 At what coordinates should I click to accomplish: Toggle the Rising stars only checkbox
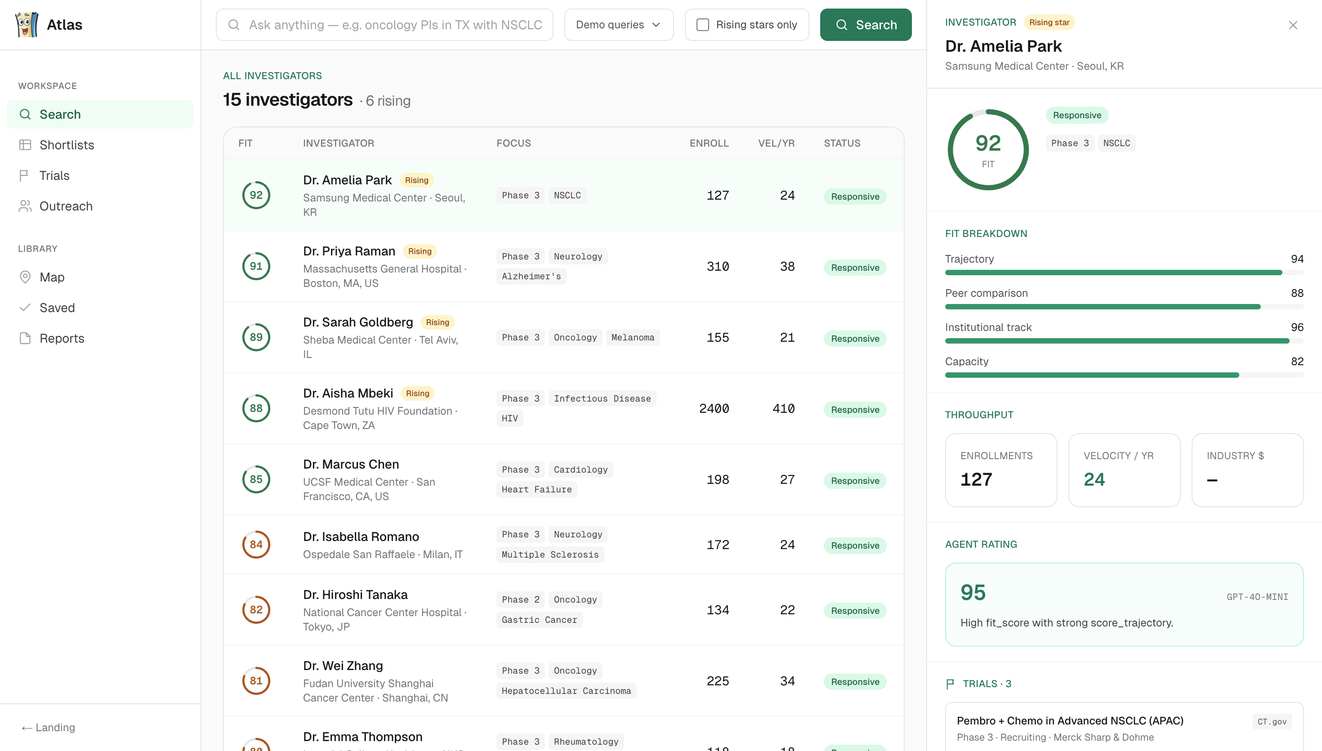tap(703, 25)
